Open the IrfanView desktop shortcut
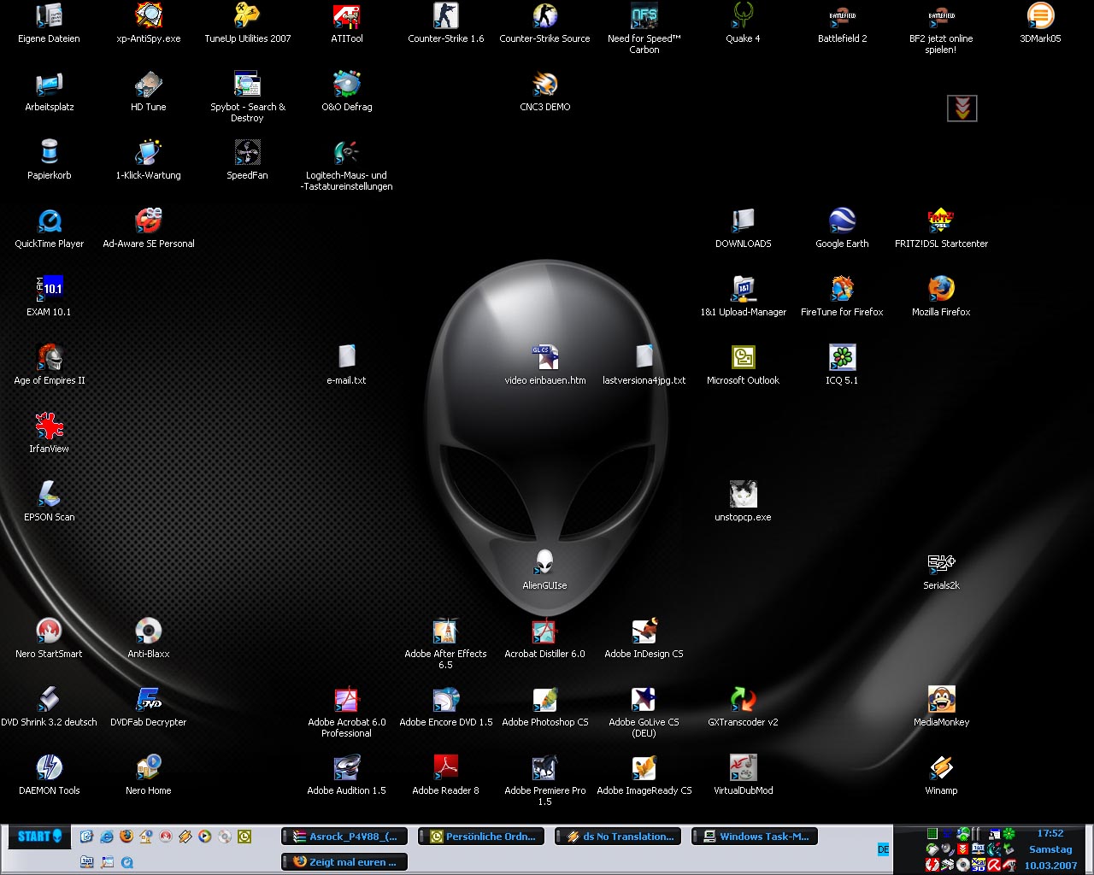The height and width of the screenshot is (875, 1094). click(x=49, y=434)
